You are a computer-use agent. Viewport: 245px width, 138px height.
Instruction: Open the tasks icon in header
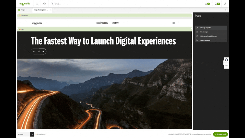[207, 4]
